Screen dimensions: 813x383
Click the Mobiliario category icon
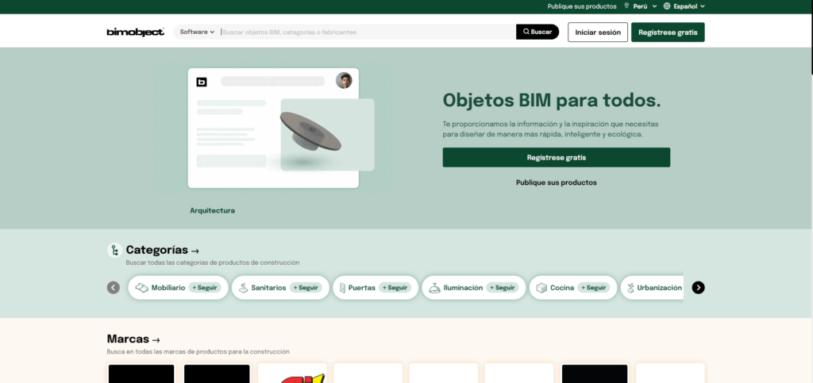141,288
